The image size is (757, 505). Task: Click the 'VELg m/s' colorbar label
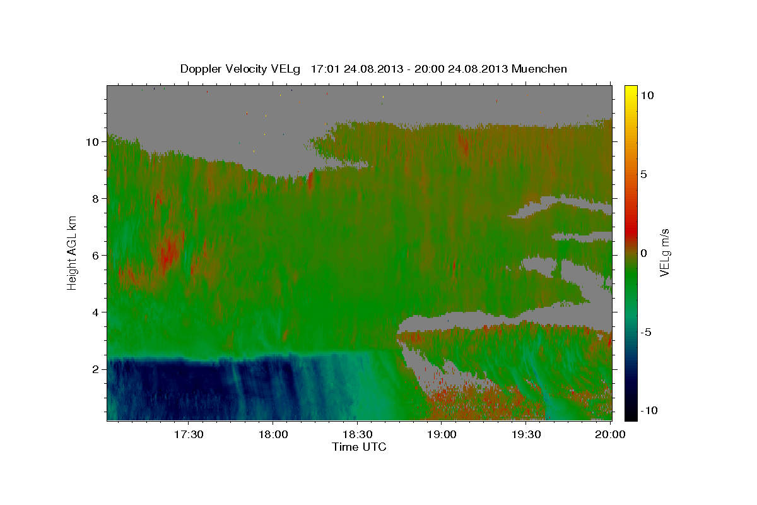coord(664,252)
